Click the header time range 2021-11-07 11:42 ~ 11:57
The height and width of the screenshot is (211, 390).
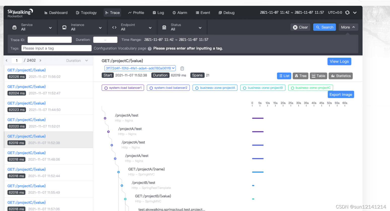point(292,12)
